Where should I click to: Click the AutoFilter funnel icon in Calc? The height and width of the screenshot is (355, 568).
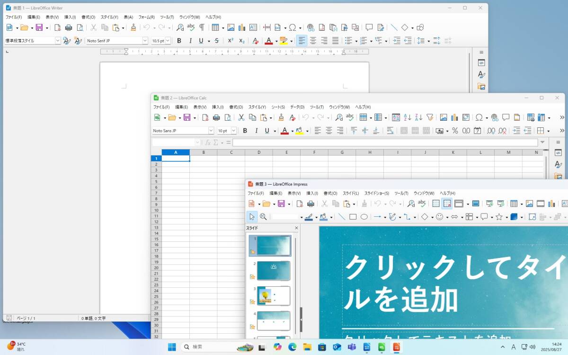(430, 117)
